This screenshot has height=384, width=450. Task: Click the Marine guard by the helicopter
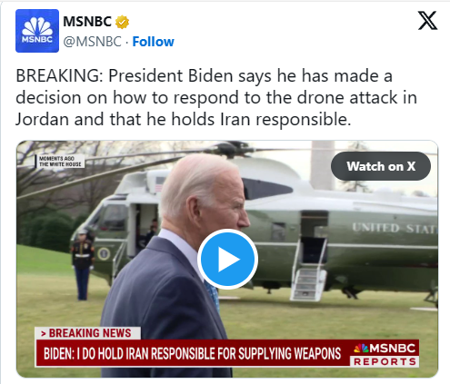pyautogui.click(x=83, y=264)
